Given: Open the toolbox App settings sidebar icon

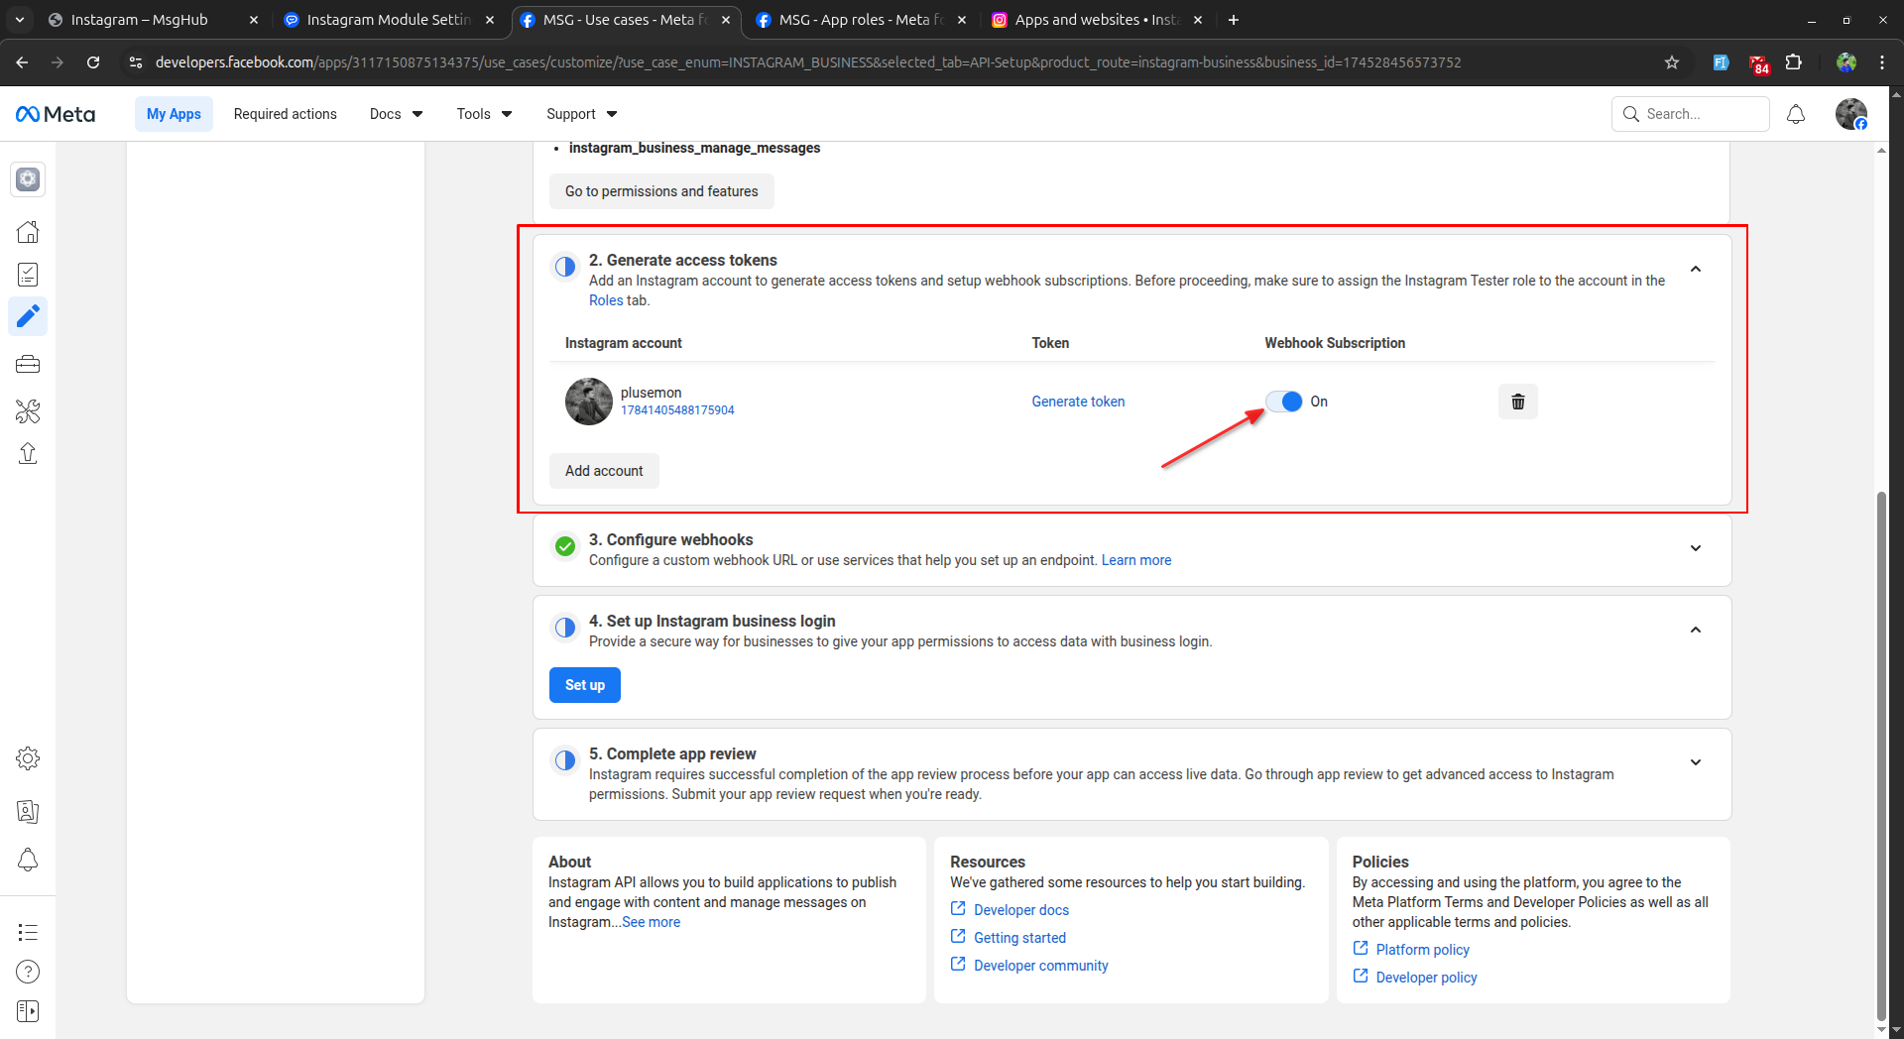Looking at the screenshot, I should point(28,363).
